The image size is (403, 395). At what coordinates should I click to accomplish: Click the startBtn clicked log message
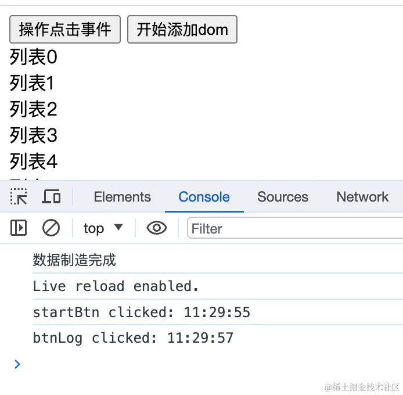tap(142, 312)
